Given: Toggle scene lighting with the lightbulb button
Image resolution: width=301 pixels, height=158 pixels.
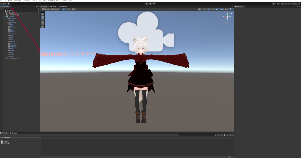Looking at the screenshot, I should (209, 9).
